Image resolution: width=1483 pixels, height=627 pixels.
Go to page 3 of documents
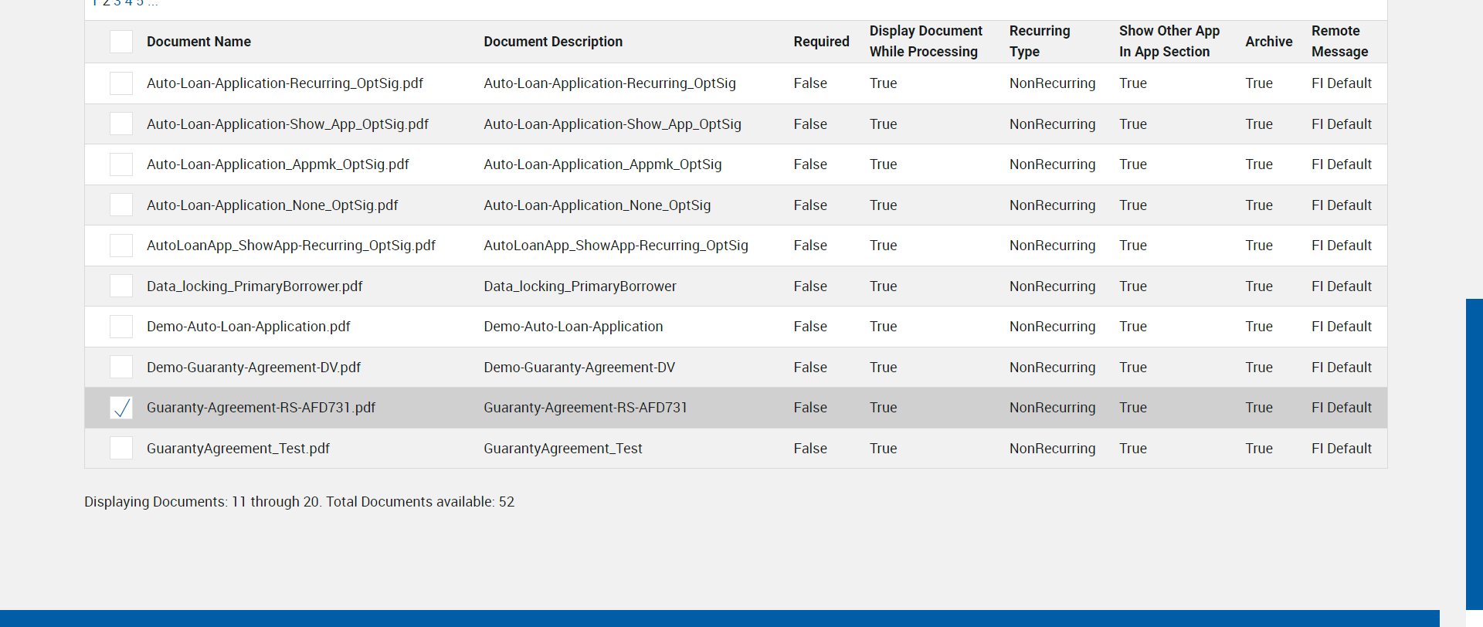coord(117,3)
